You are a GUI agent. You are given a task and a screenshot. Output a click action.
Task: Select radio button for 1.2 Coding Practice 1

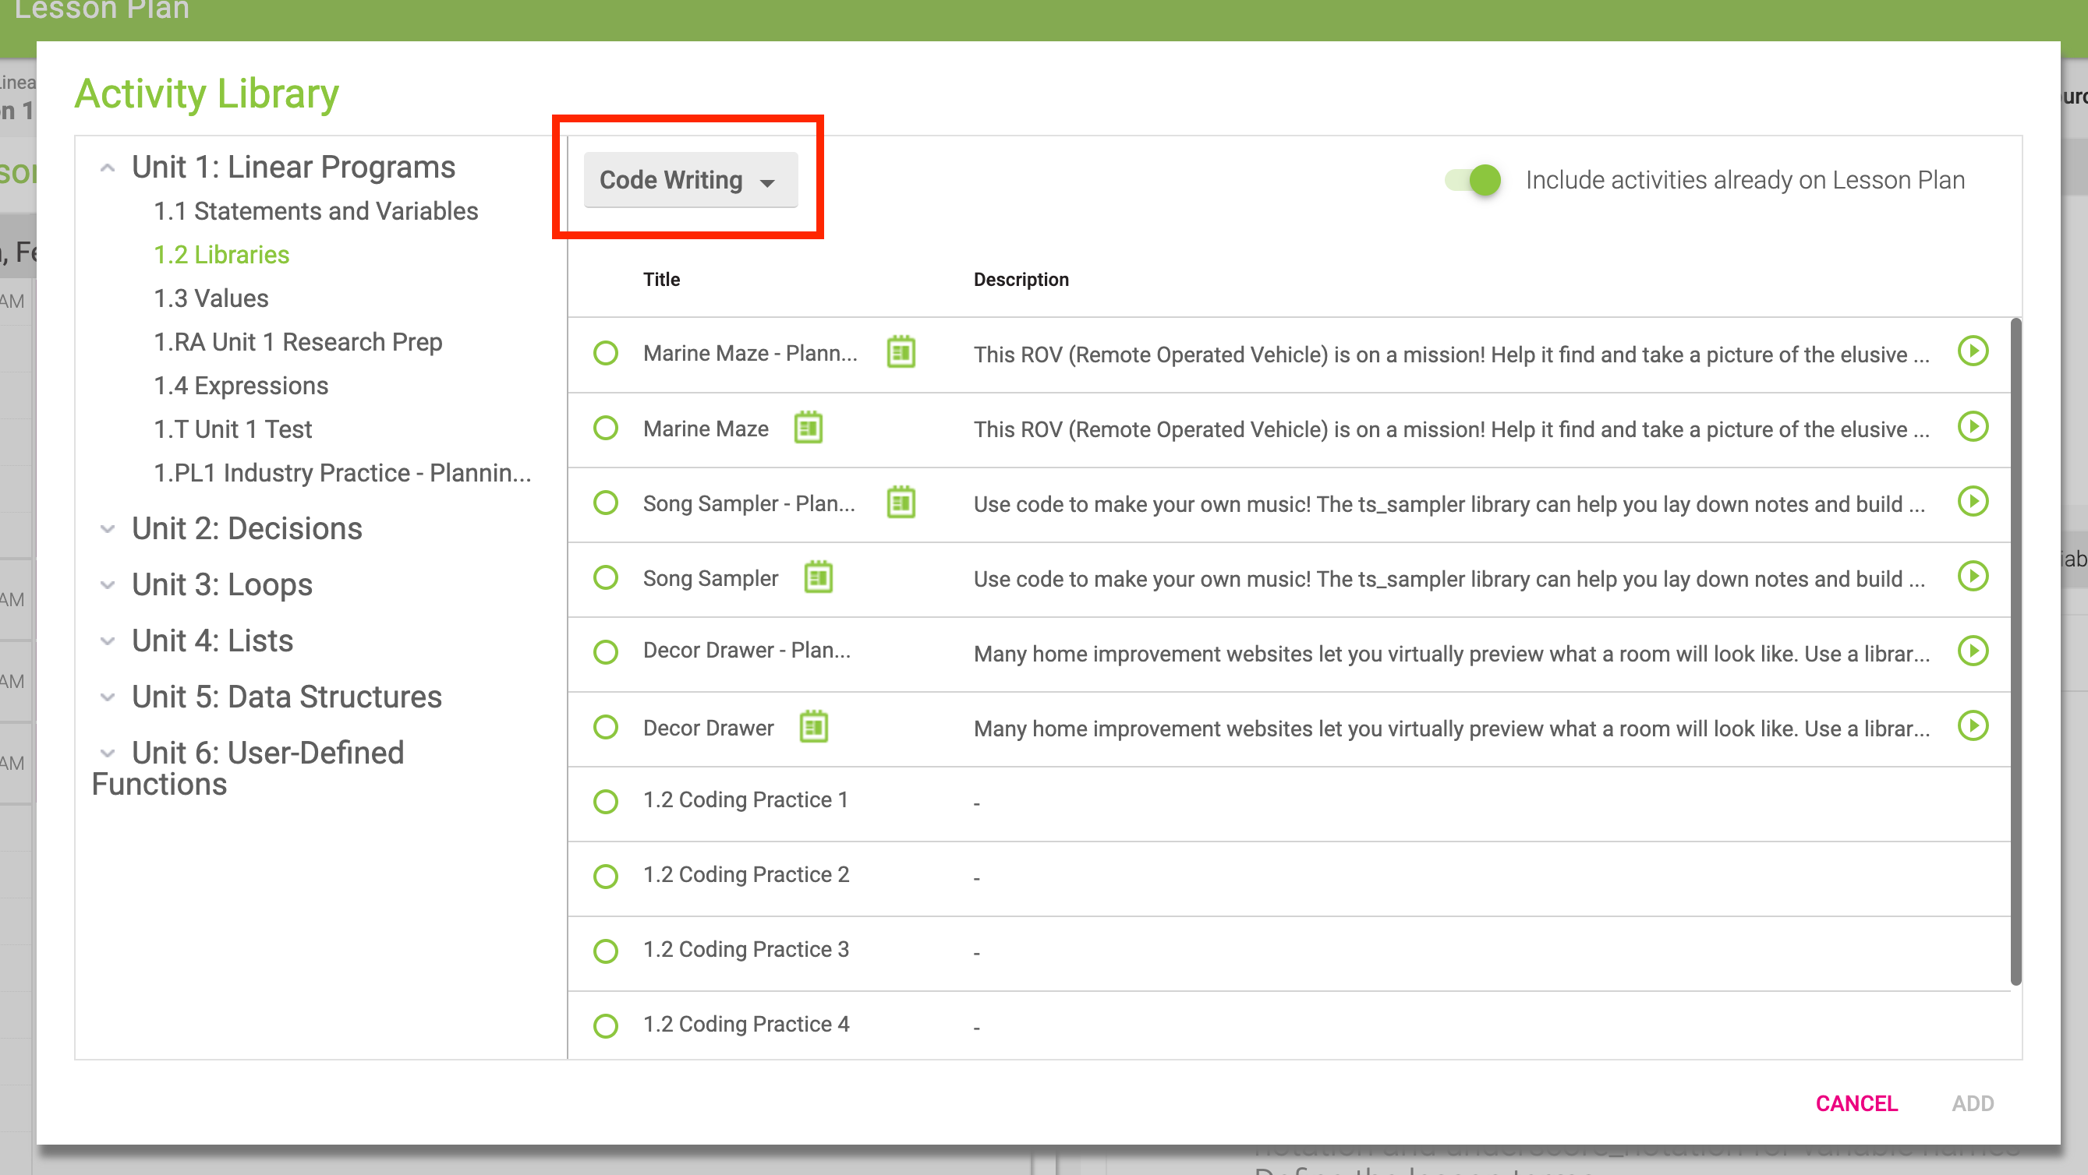coord(606,802)
